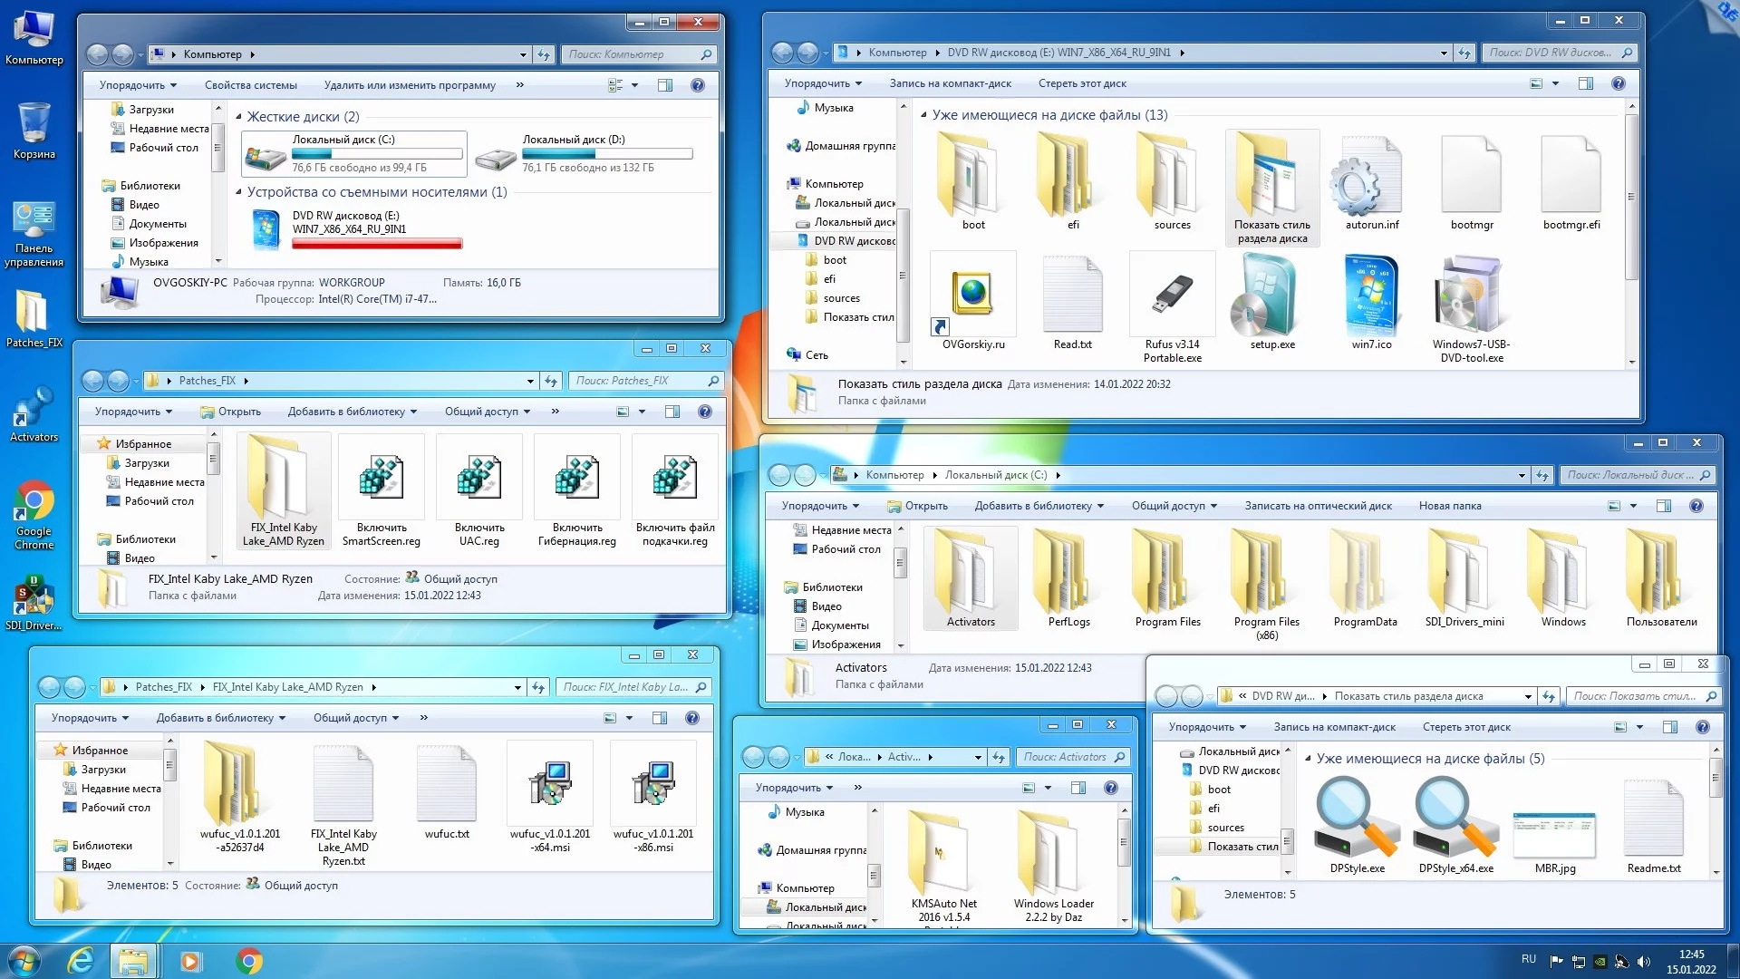This screenshot has height=979, width=1740.
Task: Toggle preview pane in Patches_FIX window
Action: 672,412
